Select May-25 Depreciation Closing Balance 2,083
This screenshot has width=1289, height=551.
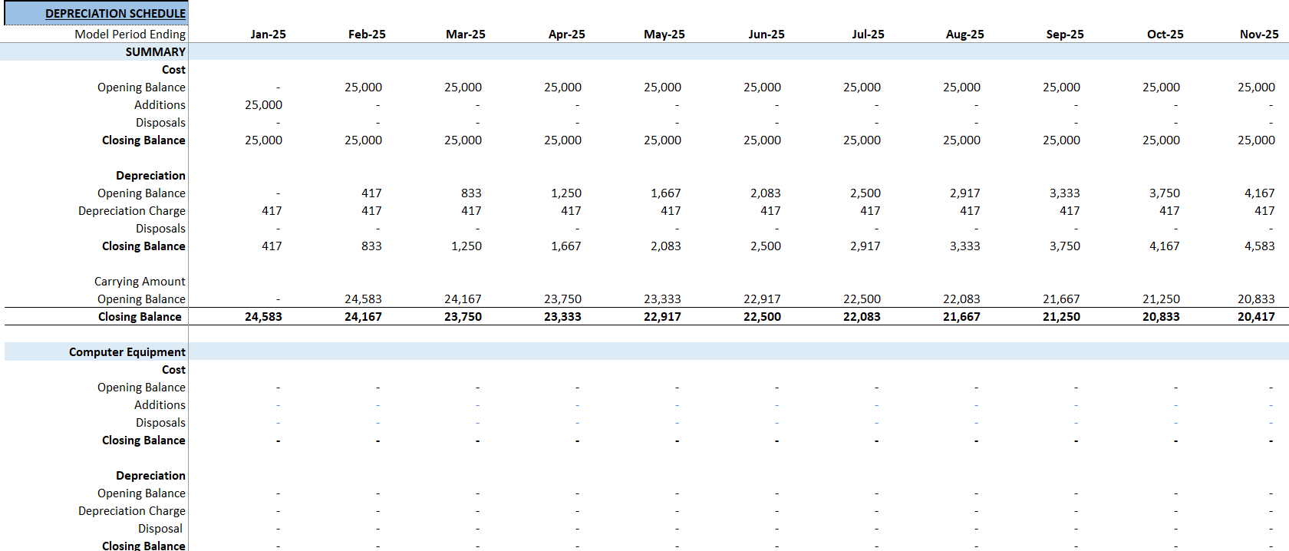point(666,246)
